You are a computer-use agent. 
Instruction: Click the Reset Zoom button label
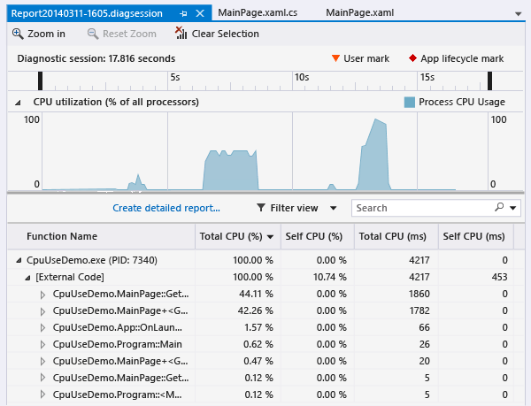(129, 34)
